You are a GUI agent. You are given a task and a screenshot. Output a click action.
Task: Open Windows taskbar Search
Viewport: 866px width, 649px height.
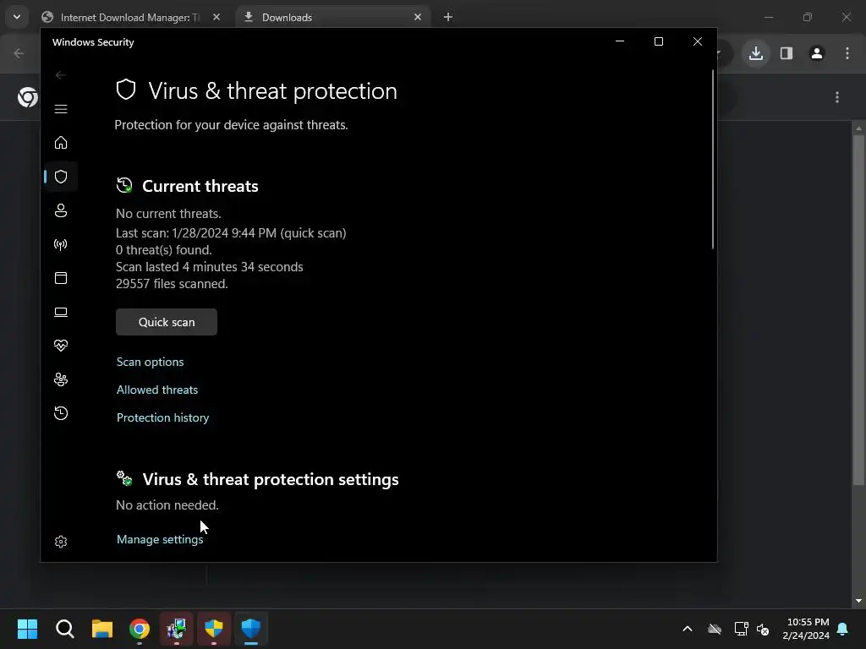[x=64, y=629]
